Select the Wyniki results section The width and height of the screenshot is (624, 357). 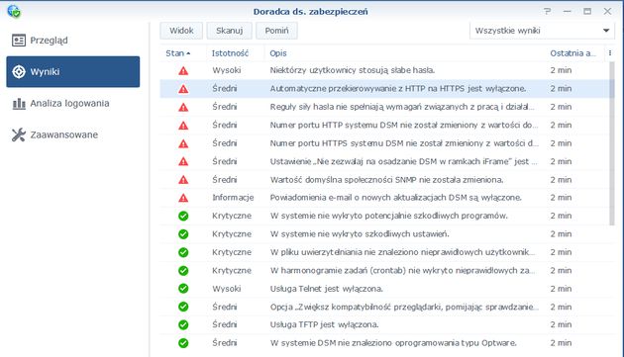(x=73, y=71)
